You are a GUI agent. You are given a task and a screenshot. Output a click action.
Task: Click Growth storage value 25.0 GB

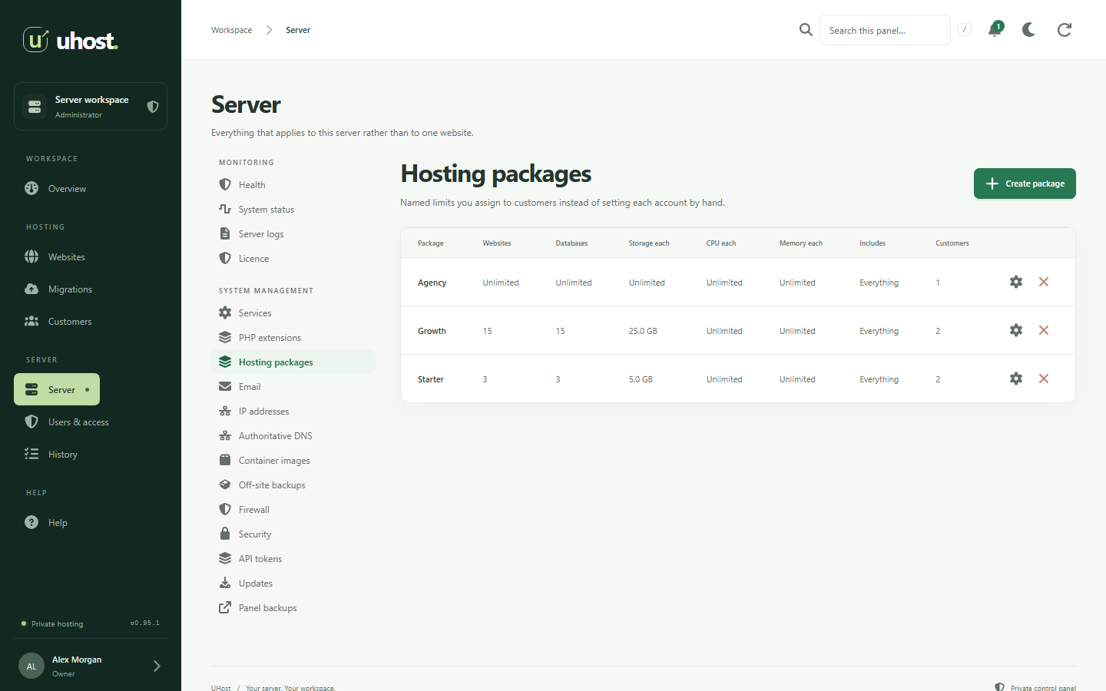(643, 331)
